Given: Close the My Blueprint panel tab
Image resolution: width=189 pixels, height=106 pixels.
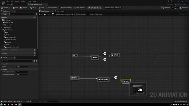Looking at the screenshot, I should click(x=14, y=11).
